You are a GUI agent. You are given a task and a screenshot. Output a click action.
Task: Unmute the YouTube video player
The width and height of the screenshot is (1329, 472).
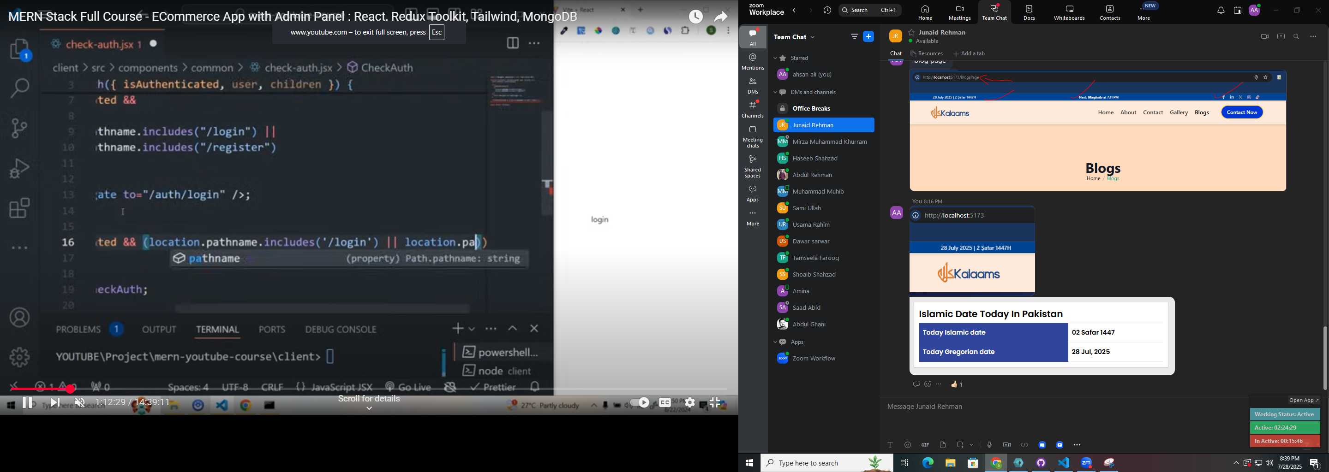(x=79, y=403)
